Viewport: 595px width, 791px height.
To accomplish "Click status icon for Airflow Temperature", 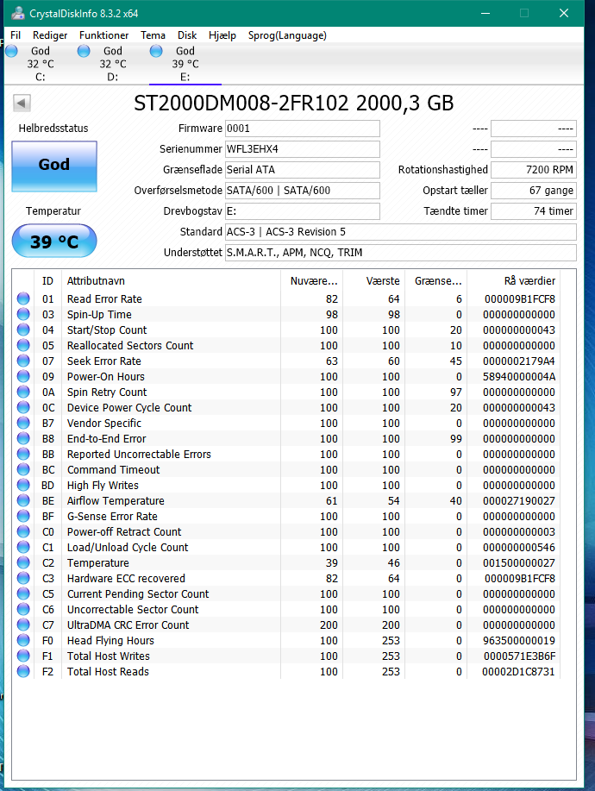I will point(23,500).
